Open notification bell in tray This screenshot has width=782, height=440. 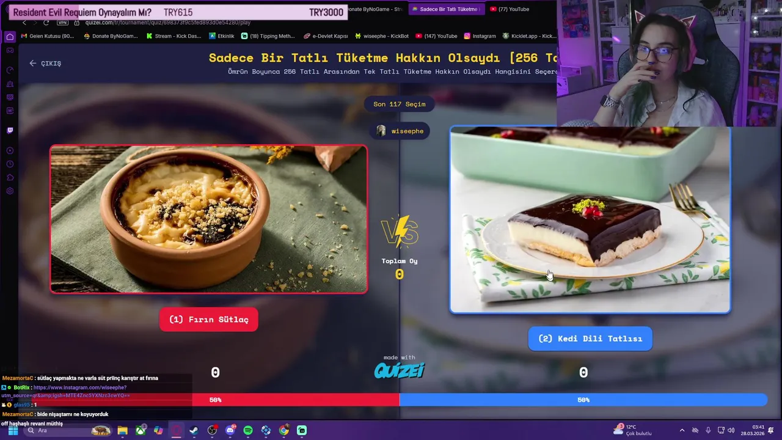[771, 430]
